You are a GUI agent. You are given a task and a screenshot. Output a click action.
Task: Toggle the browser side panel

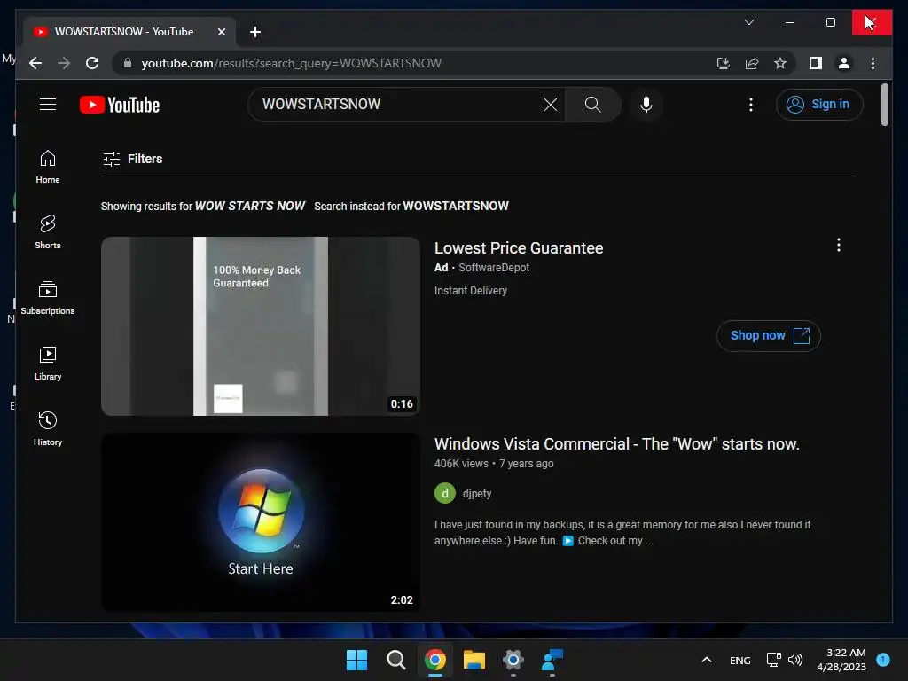coord(816,63)
